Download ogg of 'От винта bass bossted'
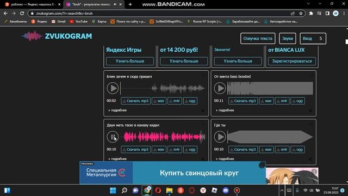 click(298, 101)
